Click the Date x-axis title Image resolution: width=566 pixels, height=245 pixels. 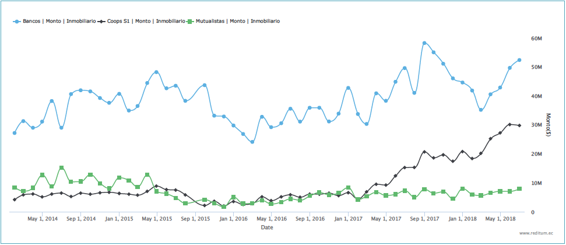click(268, 228)
